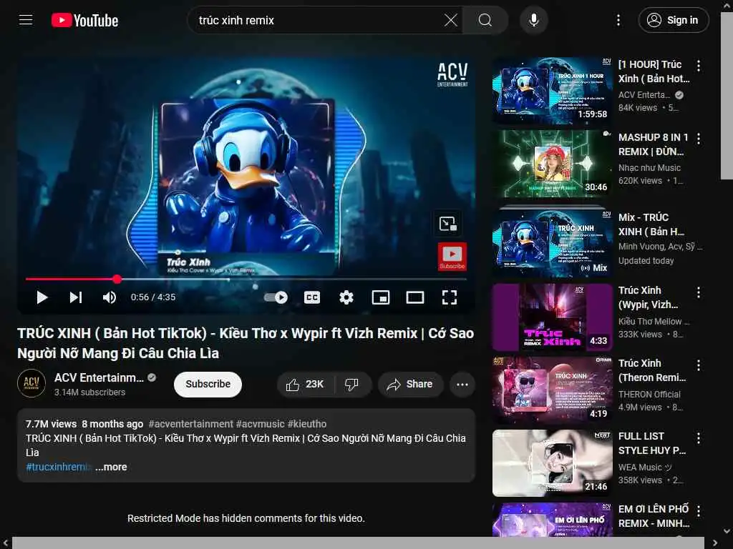The image size is (733, 549).
Task: Toggle closed captions CC
Action: coord(312,297)
